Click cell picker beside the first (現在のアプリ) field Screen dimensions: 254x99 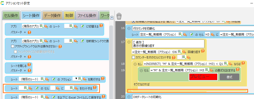[x=42, y=26]
